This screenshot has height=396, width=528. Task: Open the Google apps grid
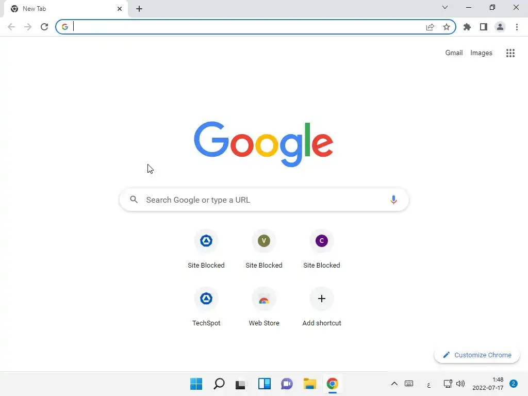(510, 53)
